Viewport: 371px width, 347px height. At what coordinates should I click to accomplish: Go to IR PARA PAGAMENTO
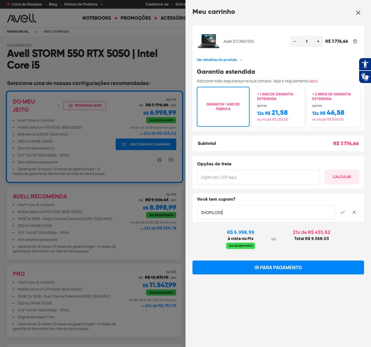[x=278, y=267]
